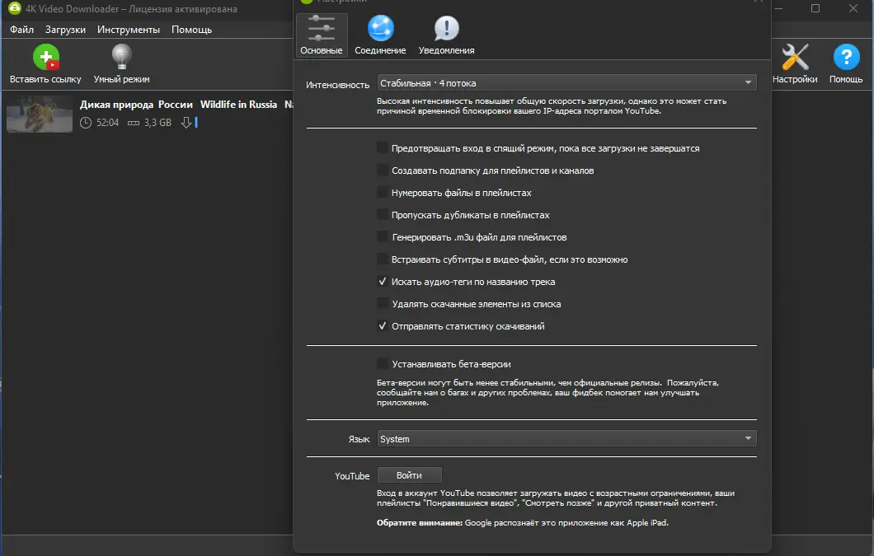Enable Пропускать дубликаты в плейлистах checkbox
The height and width of the screenshot is (556, 874).
point(383,214)
